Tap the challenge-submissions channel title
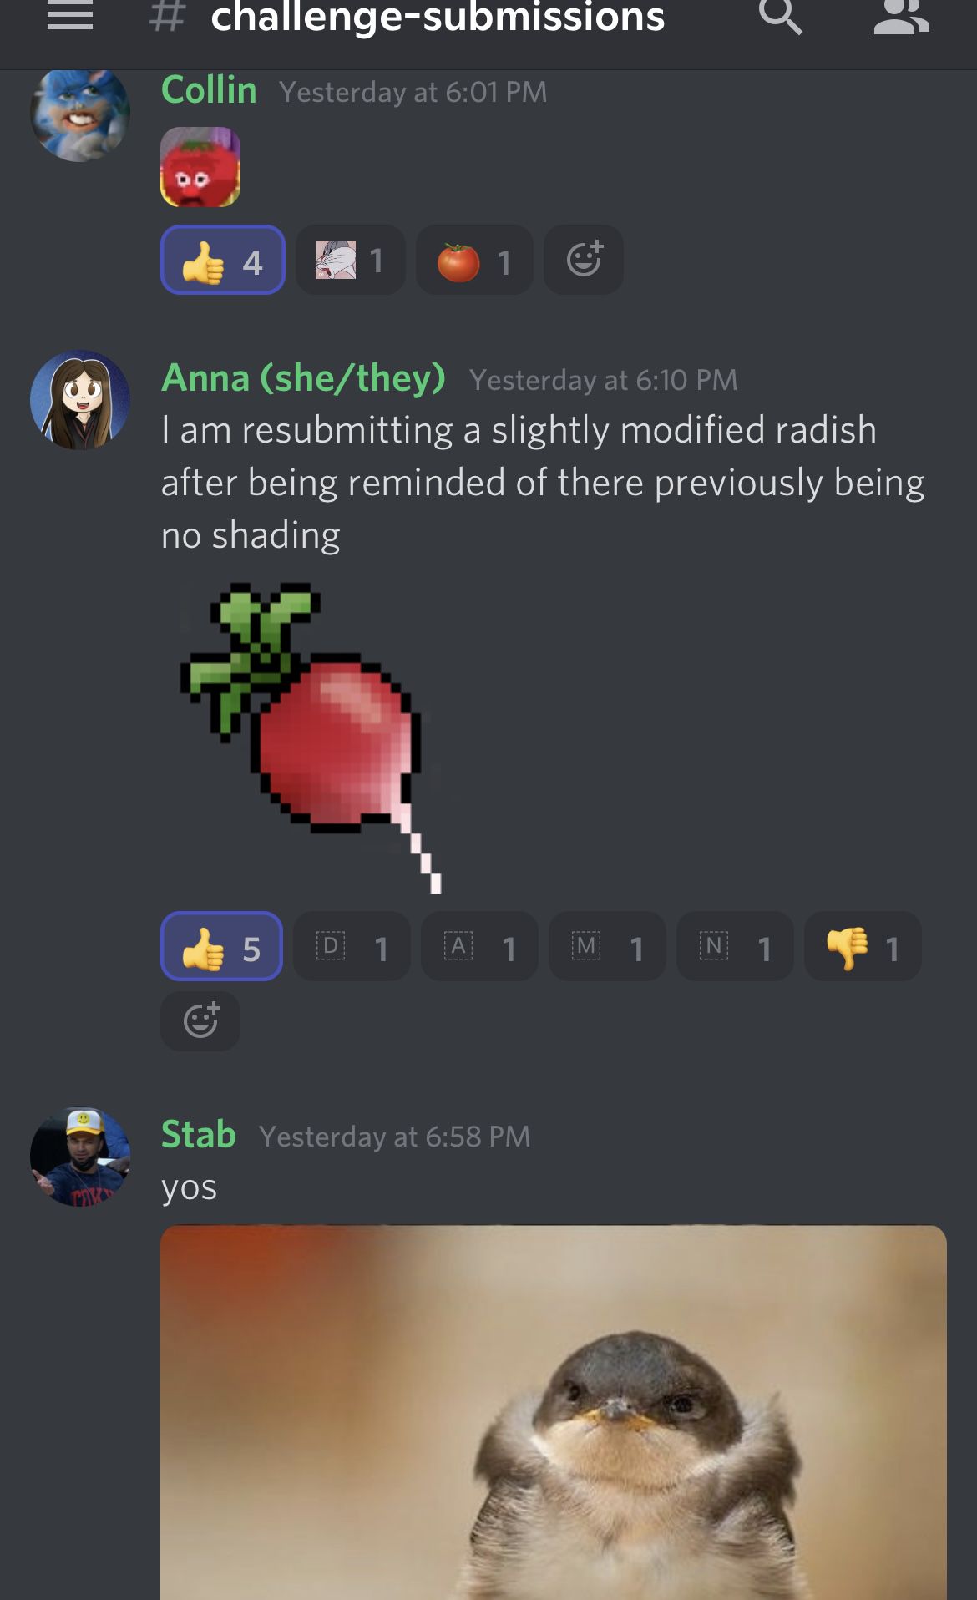The height and width of the screenshot is (1600, 977). pyautogui.click(x=438, y=17)
